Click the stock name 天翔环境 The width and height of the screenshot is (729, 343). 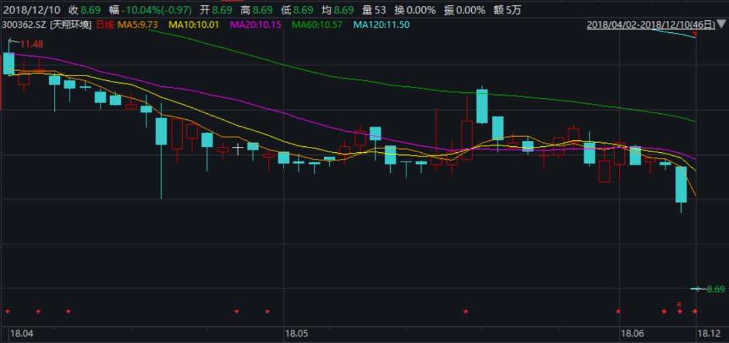(71, 25)
